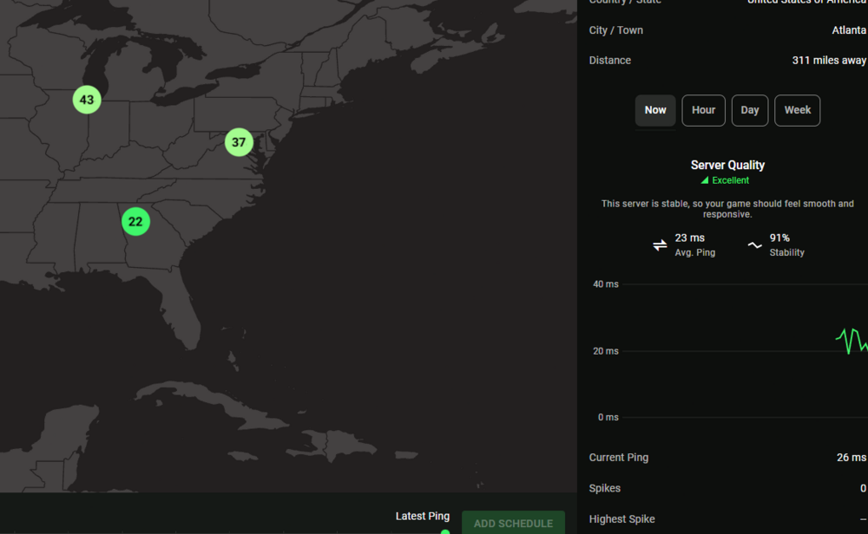868x534 pixels.
Task: Click the Distance 311 miles away value
Action: click(828, 61)
